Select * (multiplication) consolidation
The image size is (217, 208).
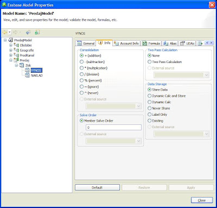[x=81, y=68]
